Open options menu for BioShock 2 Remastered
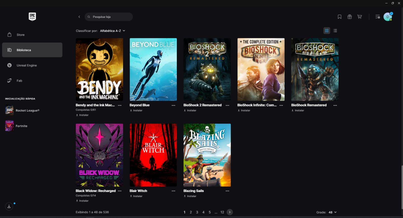Screen dimensions: 403x218 tap(227, 105)
